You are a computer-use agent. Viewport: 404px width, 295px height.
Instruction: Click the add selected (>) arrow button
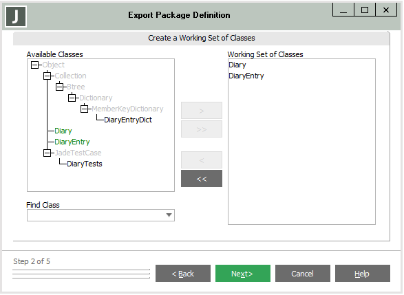tap(202, 111)
